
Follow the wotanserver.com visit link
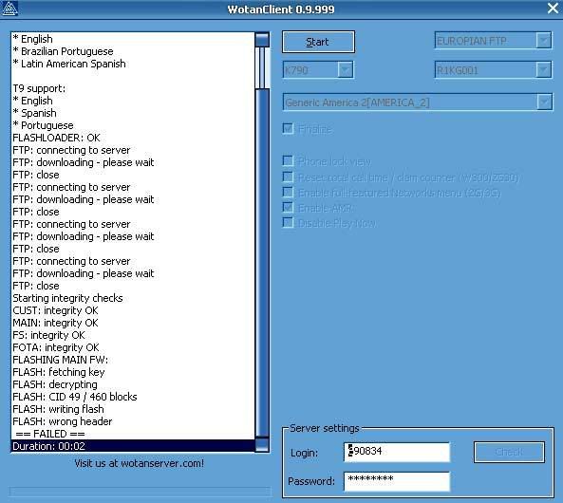pyautogui.click(x=139, y=463)
